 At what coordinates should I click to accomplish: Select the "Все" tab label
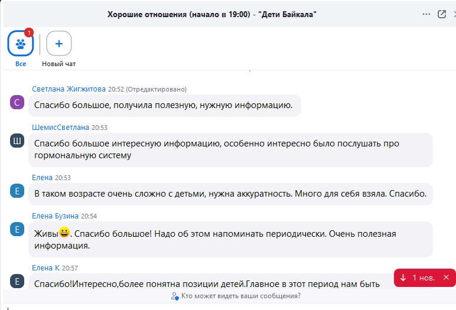(20, 64)
